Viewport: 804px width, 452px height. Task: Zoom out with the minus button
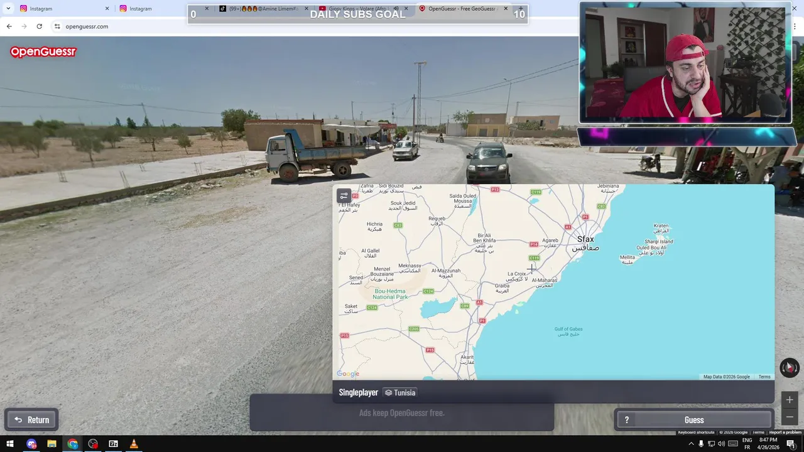790,417
